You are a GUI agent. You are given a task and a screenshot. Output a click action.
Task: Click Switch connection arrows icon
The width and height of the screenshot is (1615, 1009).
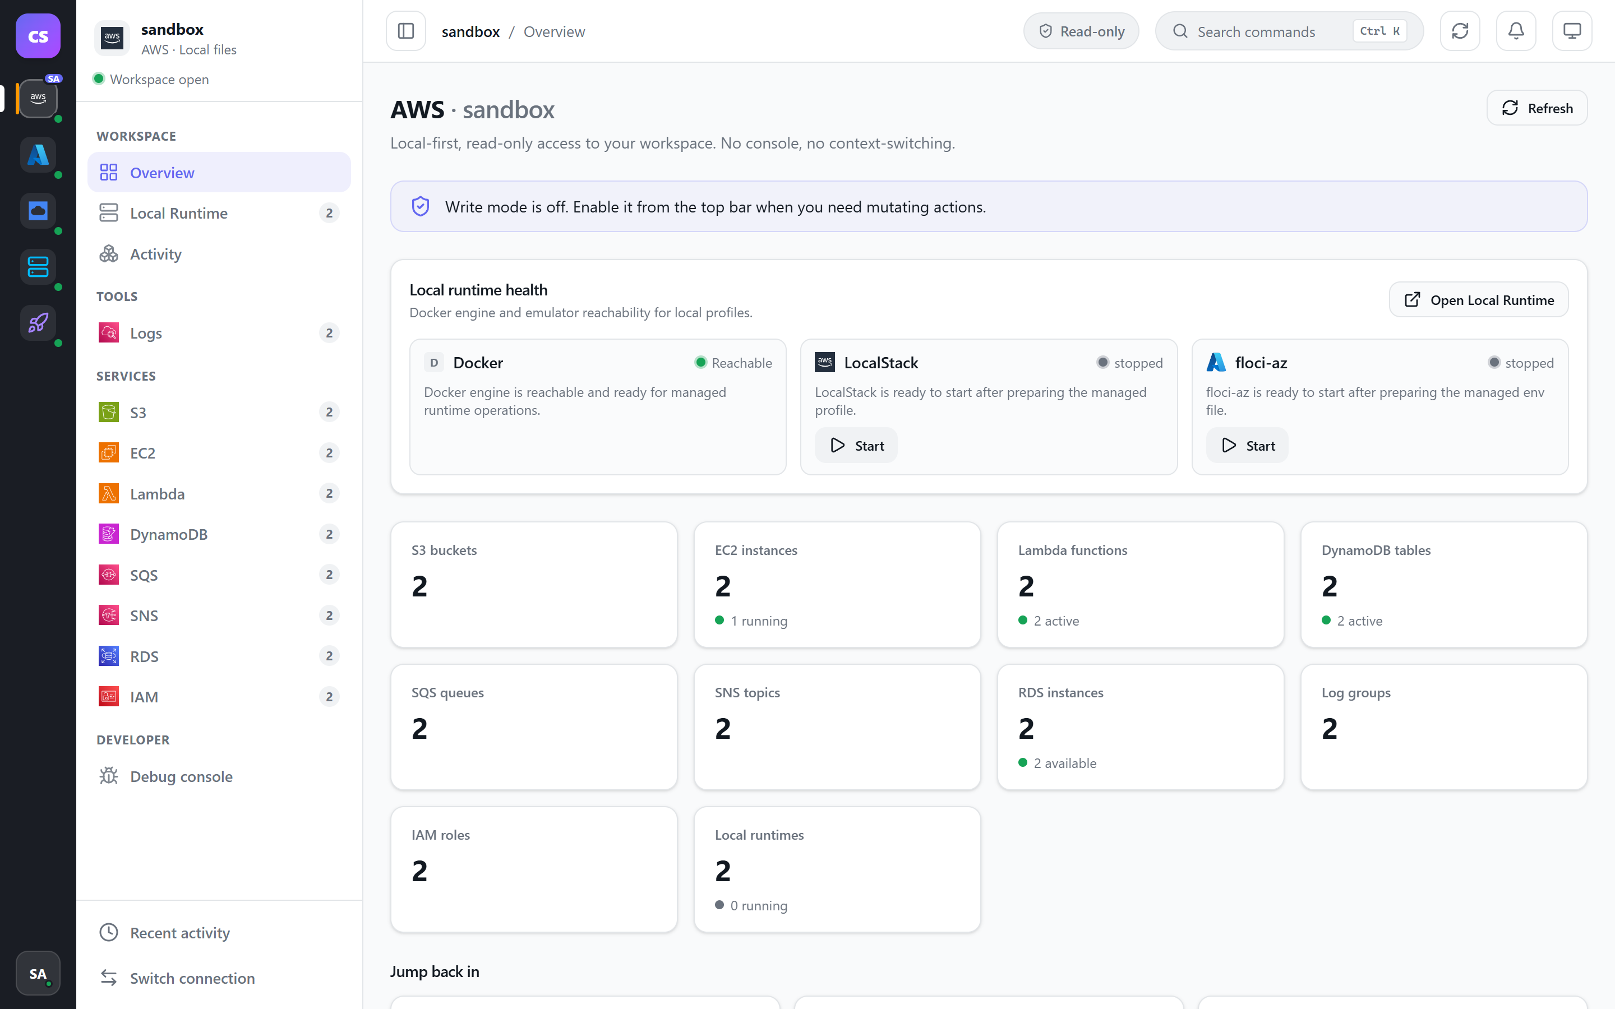[x=109, y=978]
